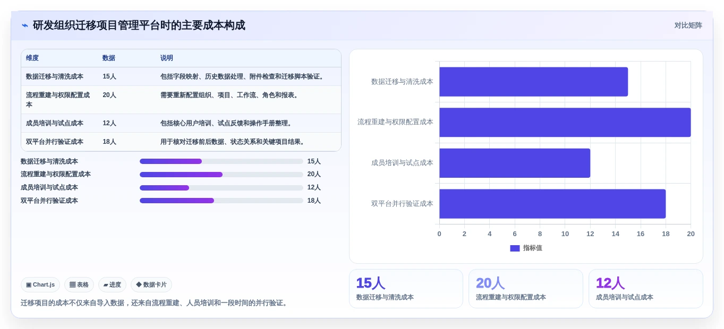Click the 20人 table cell
This screenshot has width=724, height=329.
(109, 95)
